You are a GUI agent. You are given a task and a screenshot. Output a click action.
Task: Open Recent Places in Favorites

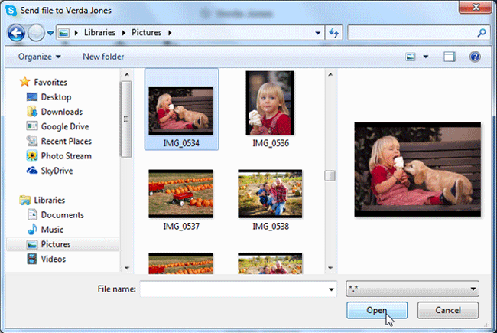(x=67, y=141)
